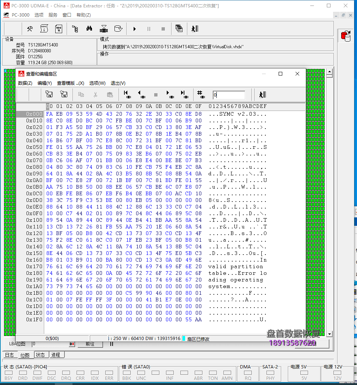Go to the previous sector

141,95
